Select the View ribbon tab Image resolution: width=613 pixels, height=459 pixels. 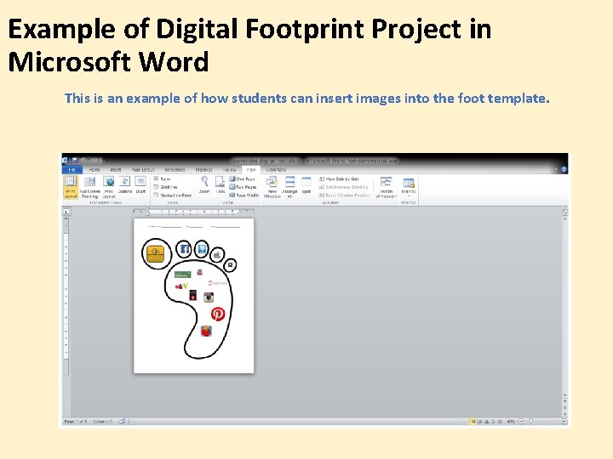tap(251, 170)
